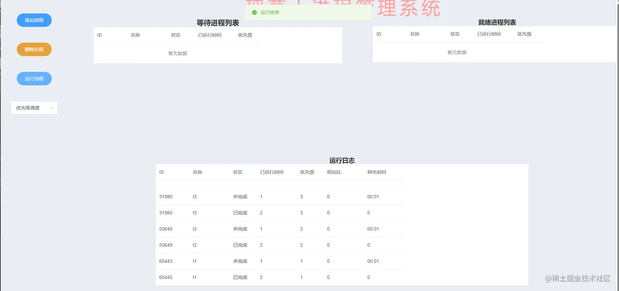Viewport: 619px width, 291px height.
Task: Select ID 60443 in the t1 未完成 row
Action: coord(166,261)
